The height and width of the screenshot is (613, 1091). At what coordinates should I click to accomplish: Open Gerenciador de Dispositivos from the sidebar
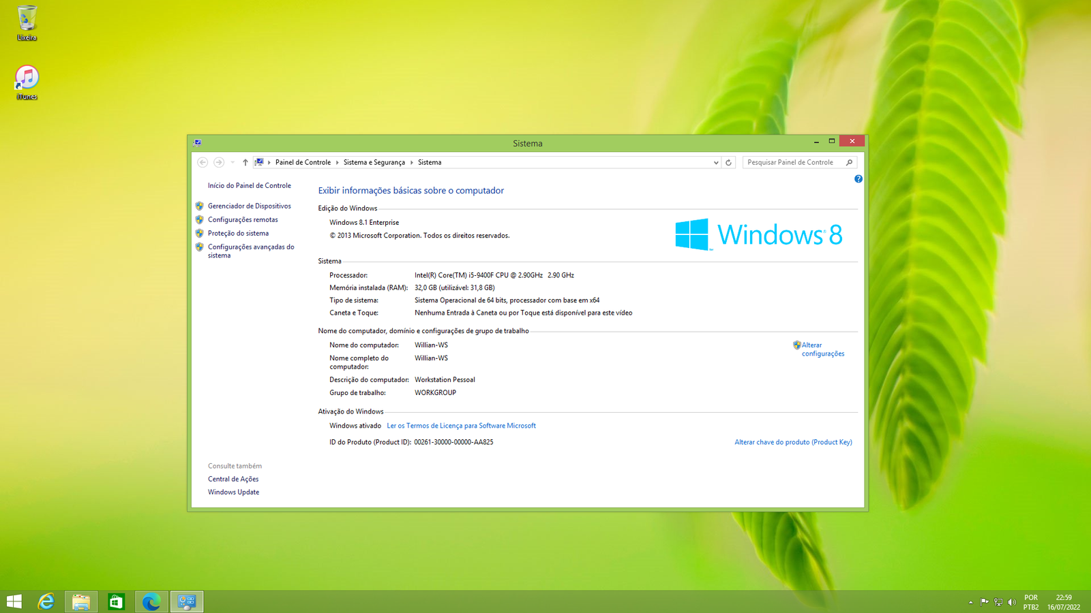(250, 206)
